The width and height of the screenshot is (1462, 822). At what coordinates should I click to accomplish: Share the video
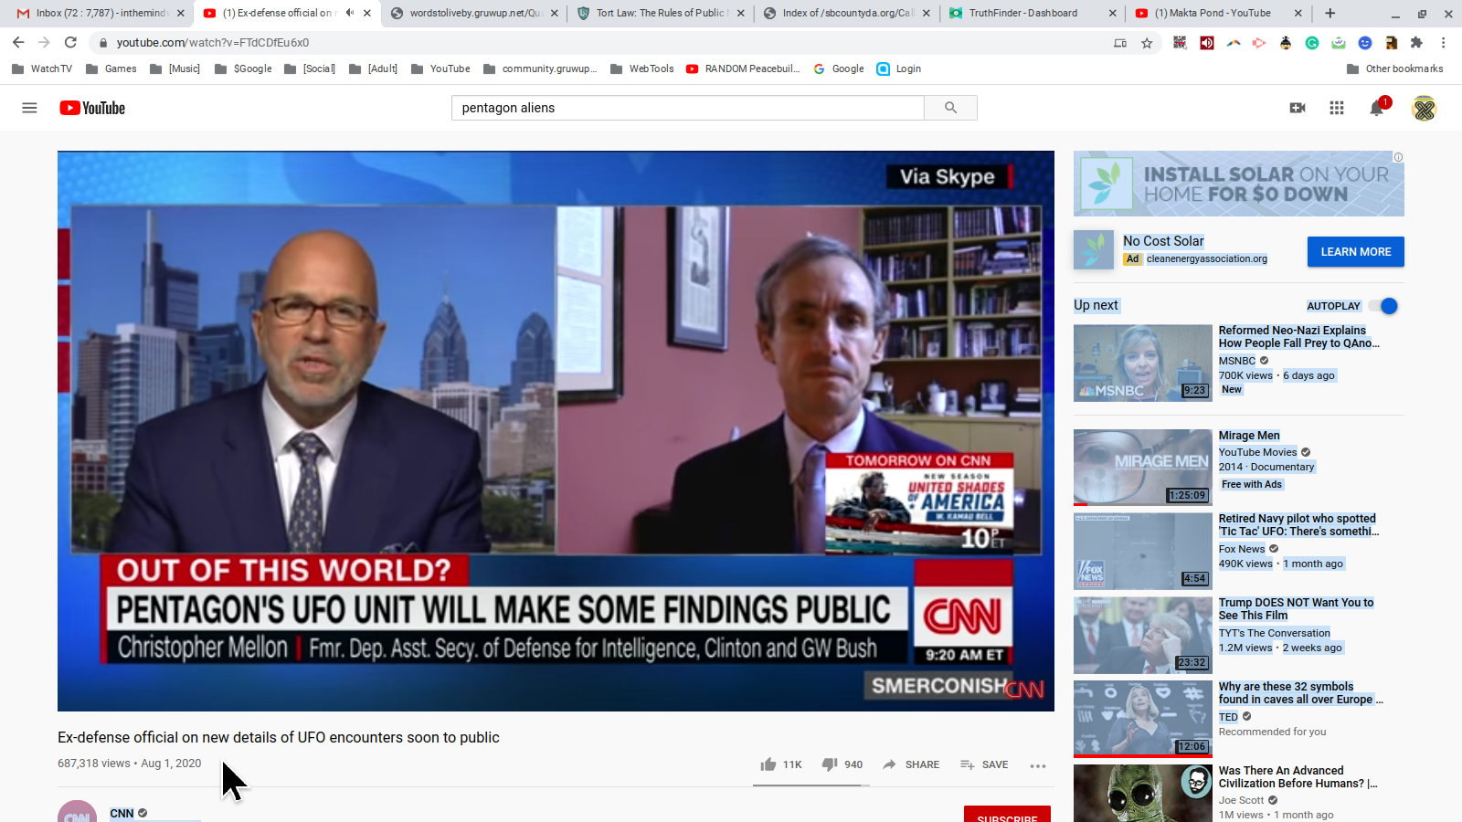pos(911,764)
